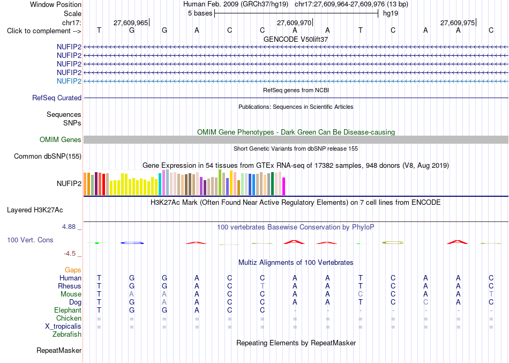The width and height of the screenshot is (509, 363).
Task: Click the RefSeq Curated horizontal gene line
Action: 296,98
